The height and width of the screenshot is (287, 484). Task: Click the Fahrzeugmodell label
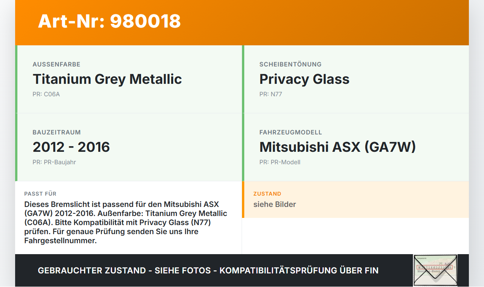(290, 133)
